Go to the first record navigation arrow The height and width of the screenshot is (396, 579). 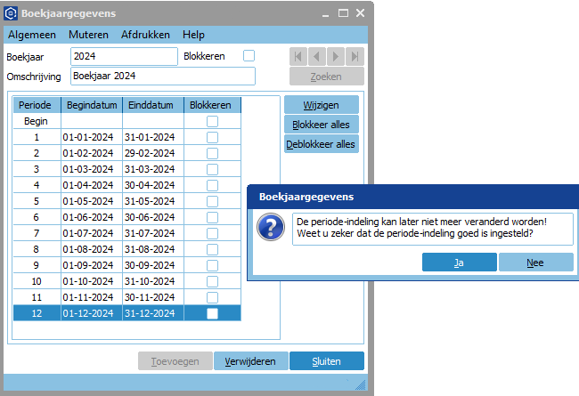[x=298, y=56]
